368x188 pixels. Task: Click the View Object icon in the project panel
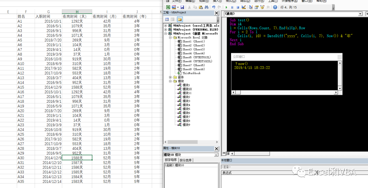coord(172,19)
